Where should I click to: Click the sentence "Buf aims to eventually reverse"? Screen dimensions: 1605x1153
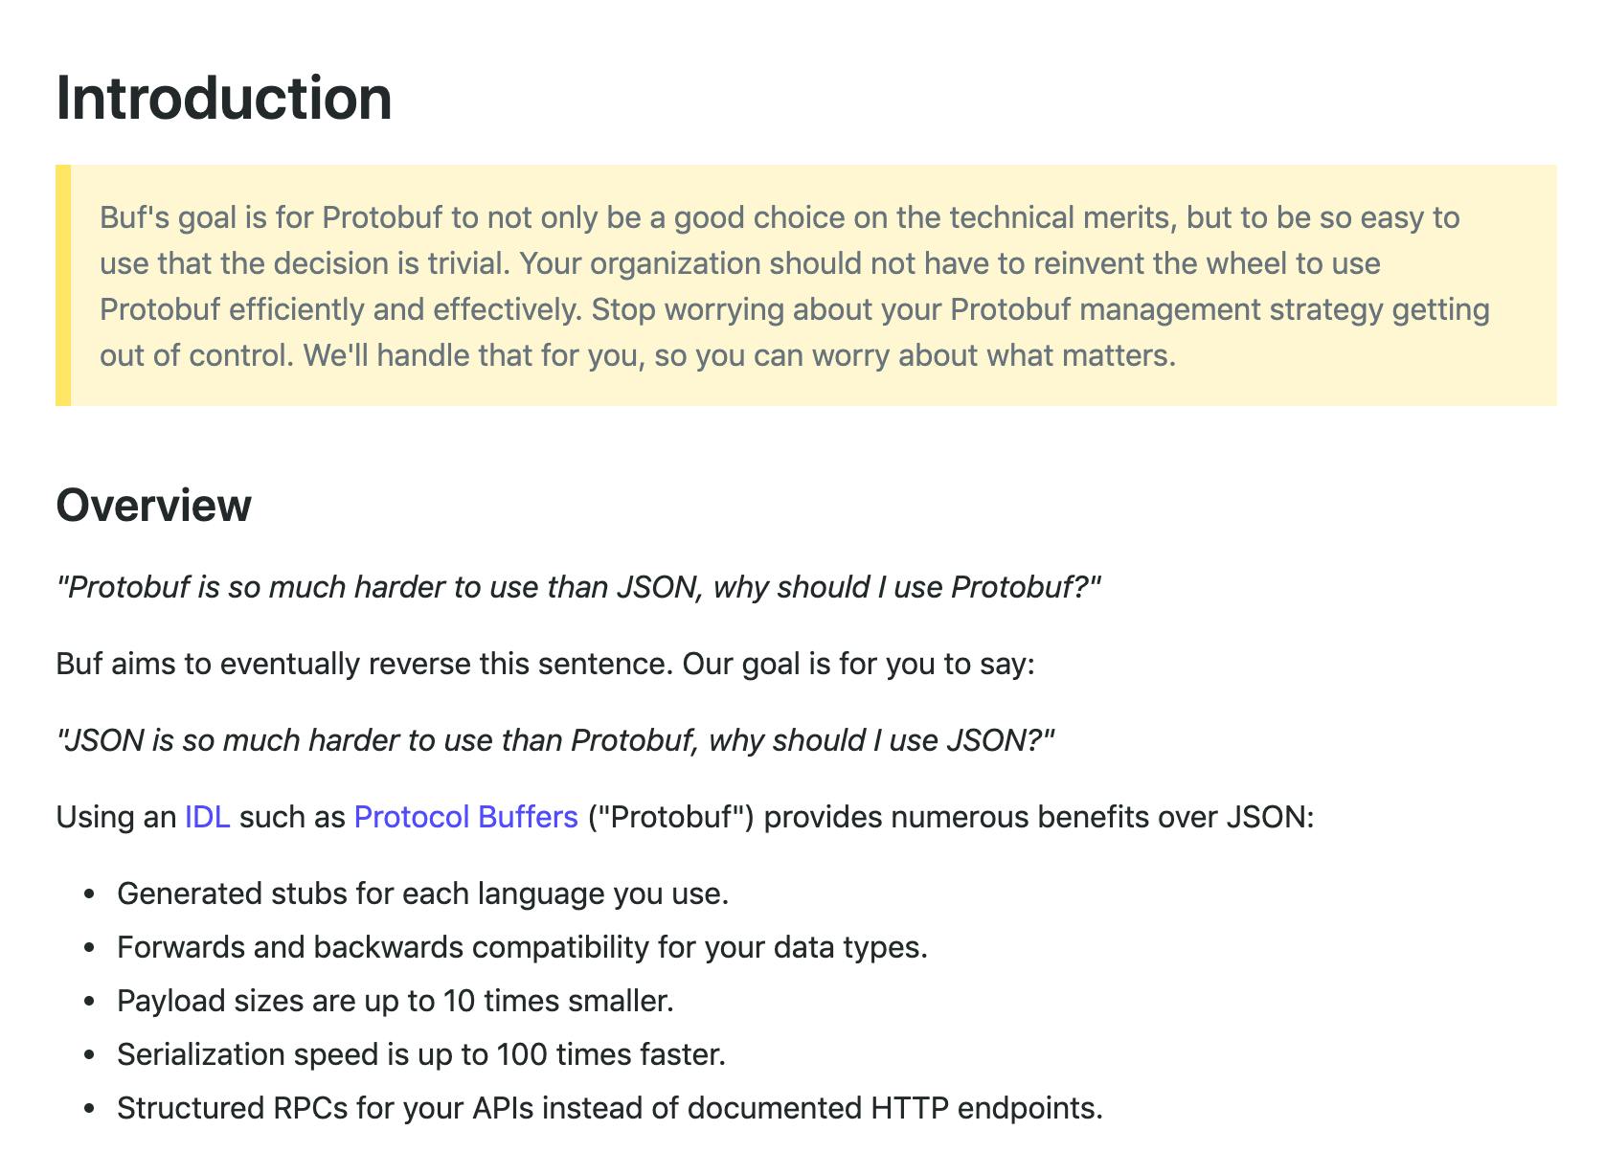546,664
